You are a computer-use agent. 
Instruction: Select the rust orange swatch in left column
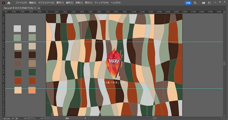[x=18, y=81]
